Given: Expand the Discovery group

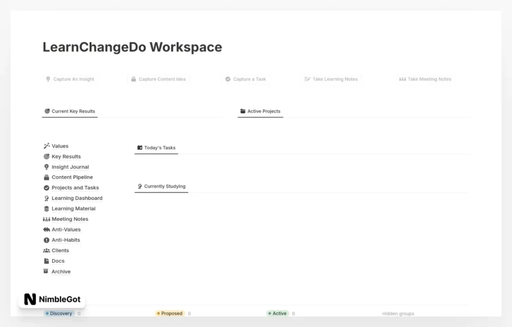Looking at the screenshot, I should click(x=60, y=313).
